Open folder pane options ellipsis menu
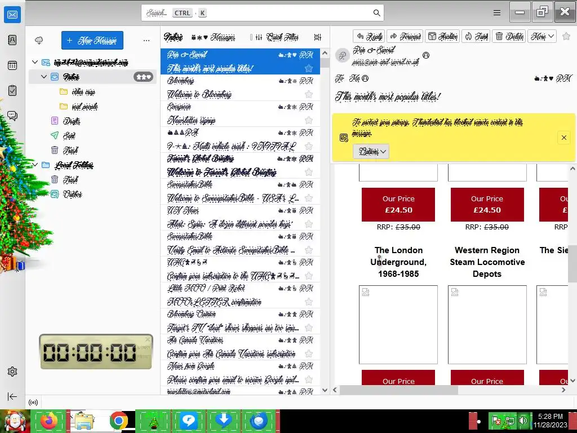This screenshot has width=577, height=433. [147, 41]
